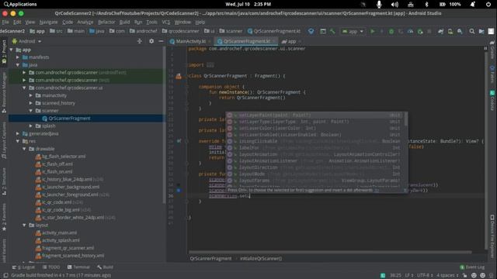
Task: Collapse the layout folder
Action: [24, 226]
